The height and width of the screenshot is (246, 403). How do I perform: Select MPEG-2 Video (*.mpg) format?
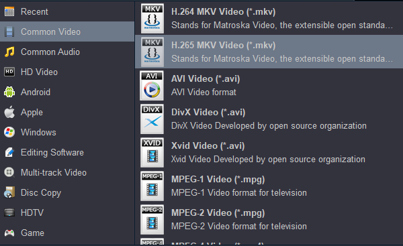(269, 219)
